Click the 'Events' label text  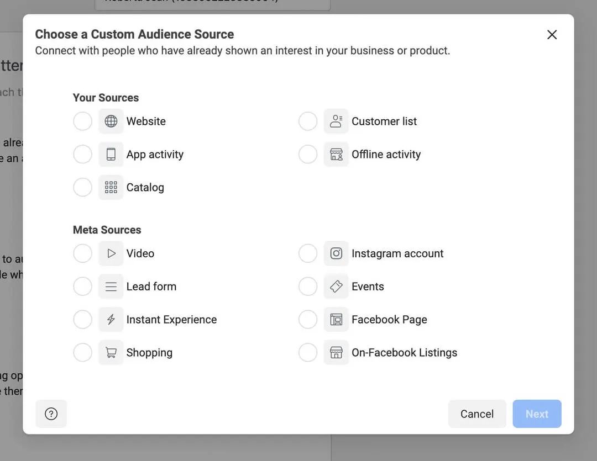pyautogui.click(x=368, y=287)
